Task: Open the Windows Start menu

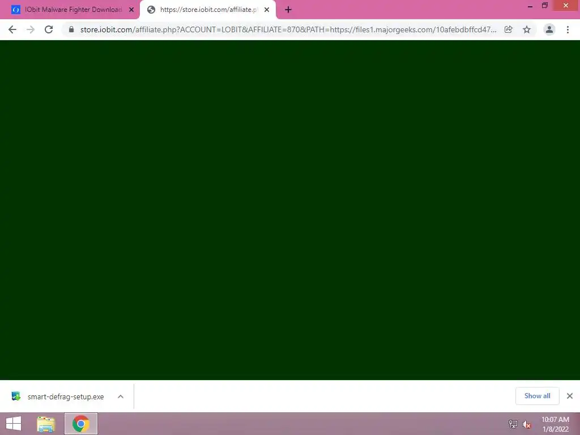Action: [14, 424]
